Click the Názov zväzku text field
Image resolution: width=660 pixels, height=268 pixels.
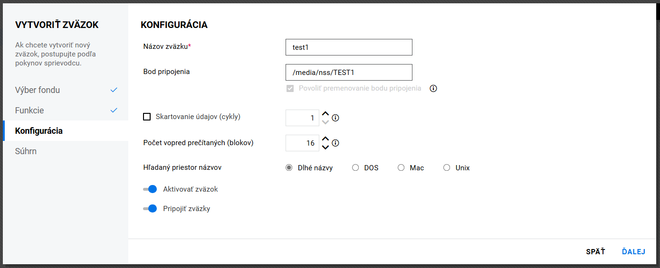point(349,47)
